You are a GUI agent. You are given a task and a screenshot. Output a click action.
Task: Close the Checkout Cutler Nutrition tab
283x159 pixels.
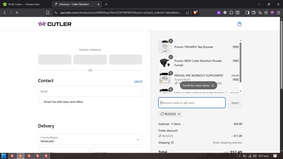point(98,4)
